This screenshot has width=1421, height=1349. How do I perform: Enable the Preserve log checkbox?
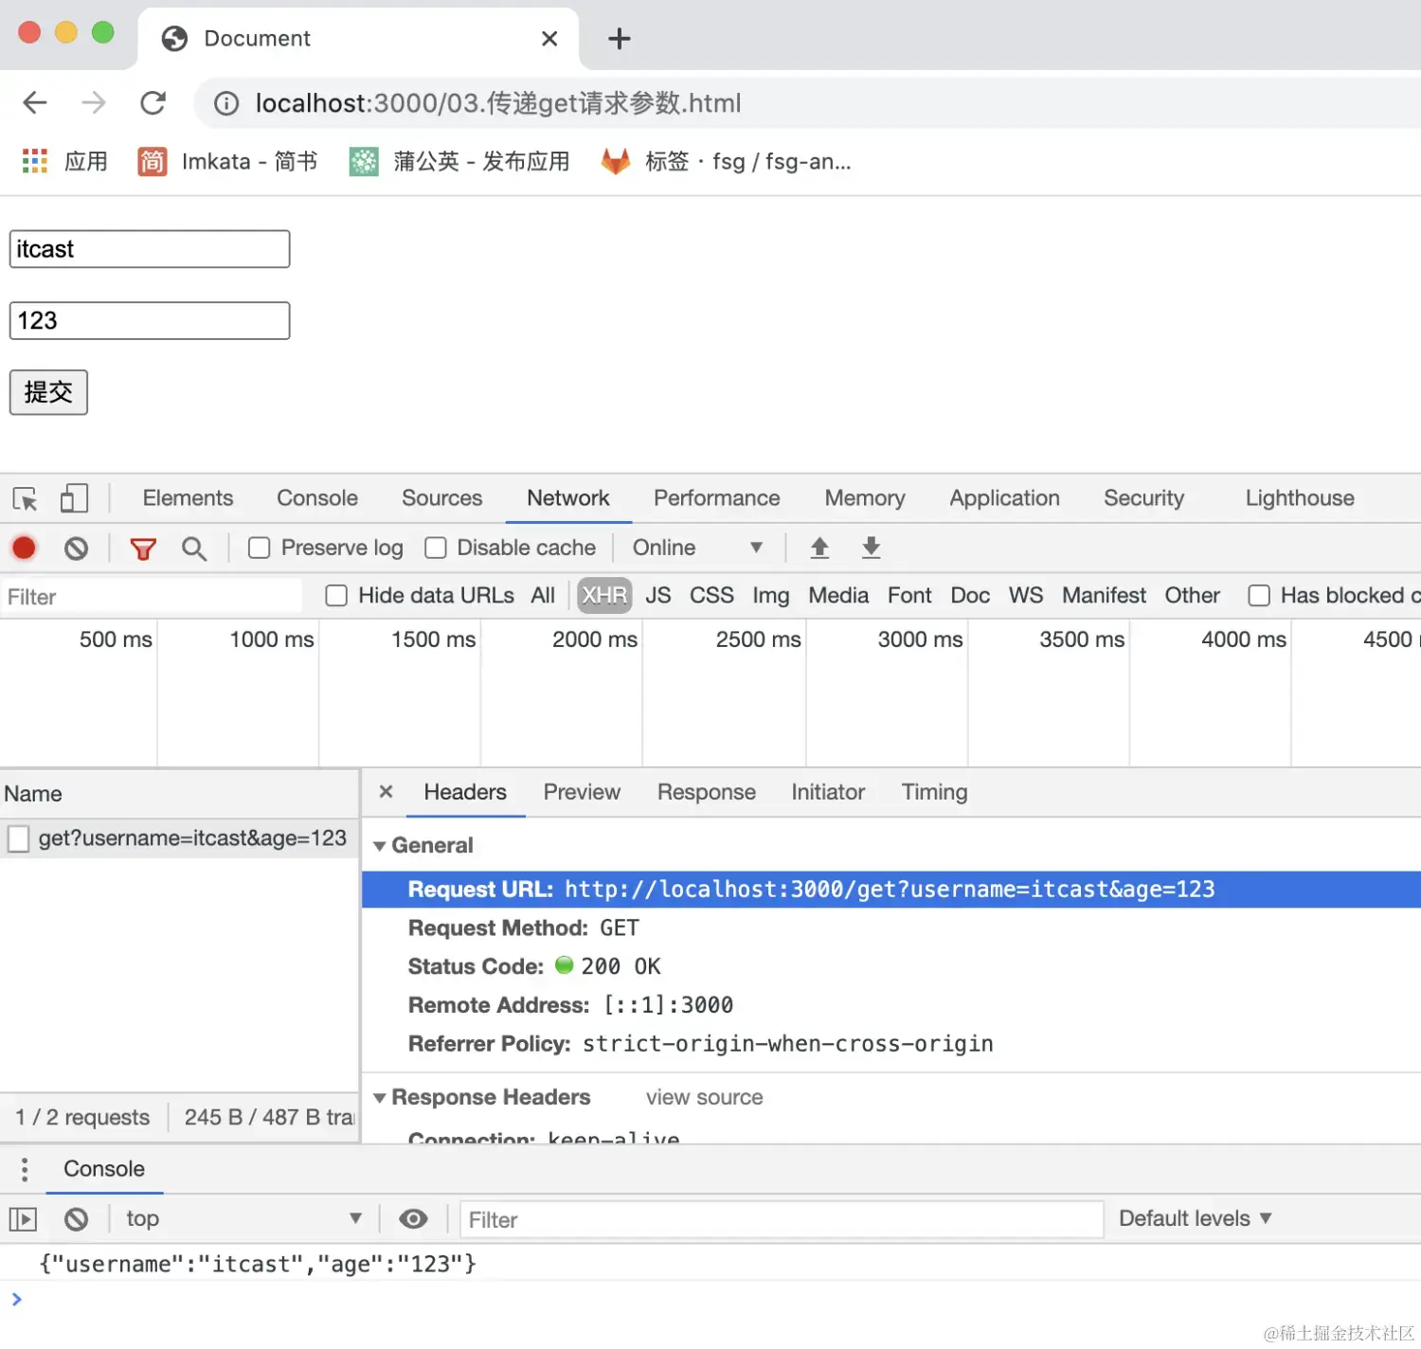[x=259, y=549]
